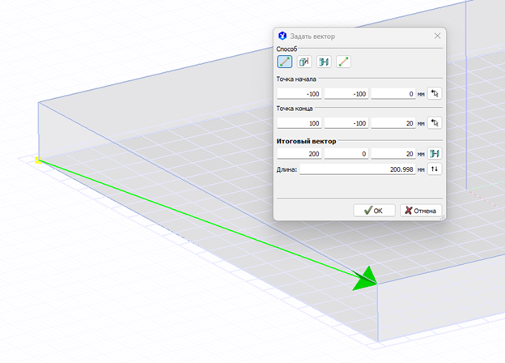Select the third method icon under Способ
Image resolution: width=505 pixels, height=363 pixels.
click(x=324, y=62)
